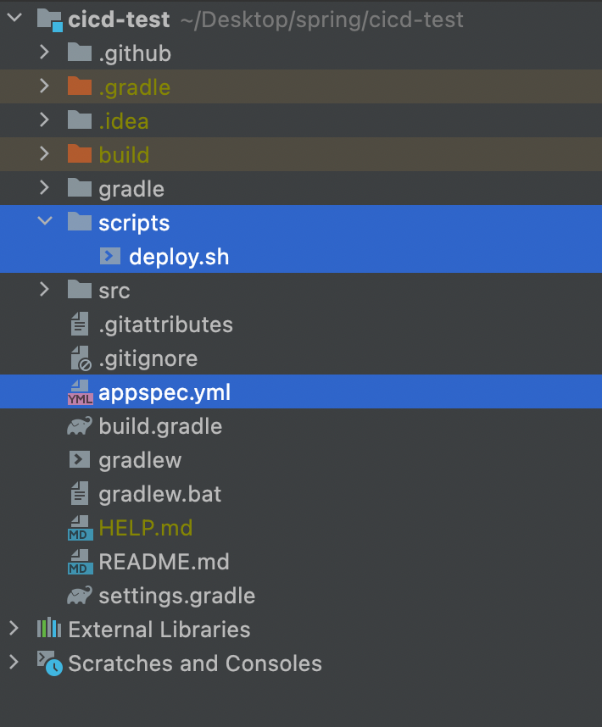Click the .gitignore ignore-file icon

[x=81, y=358]
